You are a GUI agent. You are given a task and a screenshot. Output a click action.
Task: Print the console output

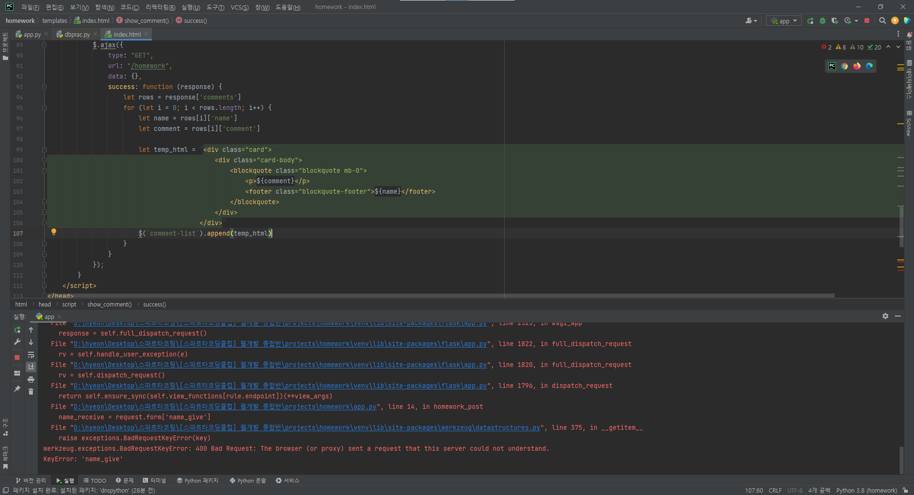click(x=31, y=379)
